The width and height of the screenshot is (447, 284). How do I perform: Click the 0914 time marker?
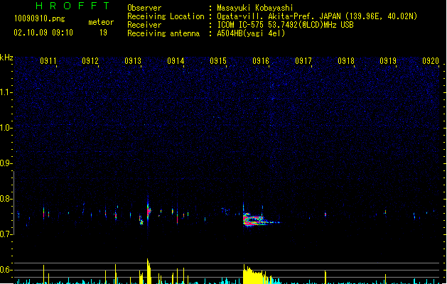coord(176,61)
